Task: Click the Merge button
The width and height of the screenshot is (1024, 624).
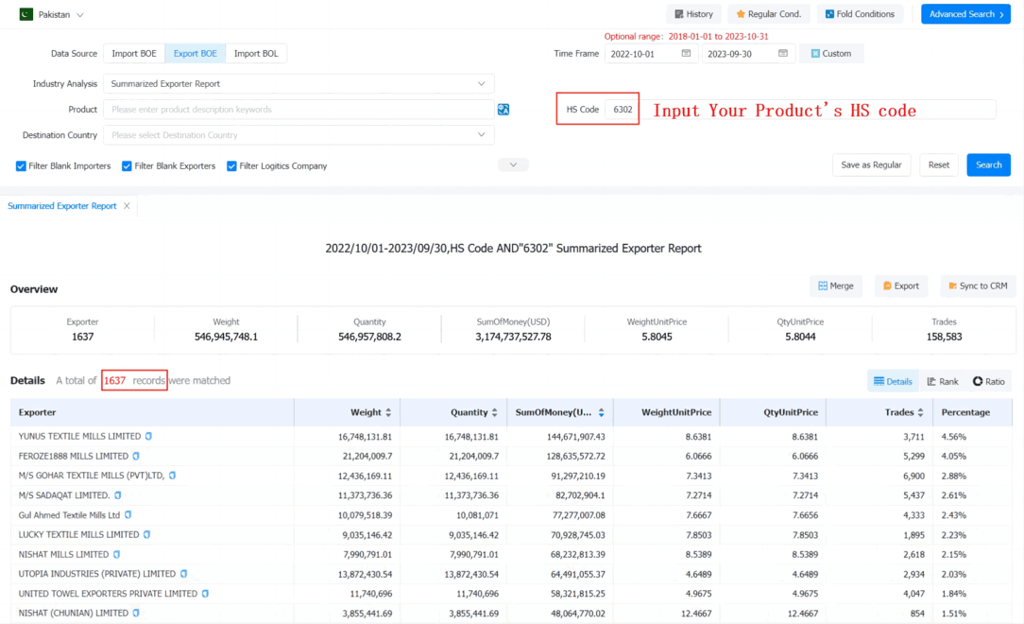Action: (x=836, y=286)
